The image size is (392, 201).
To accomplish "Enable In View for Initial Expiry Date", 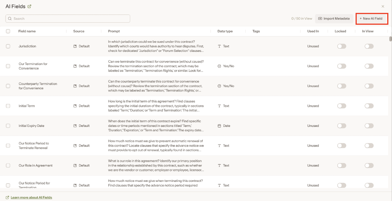I will click(369, 126).
